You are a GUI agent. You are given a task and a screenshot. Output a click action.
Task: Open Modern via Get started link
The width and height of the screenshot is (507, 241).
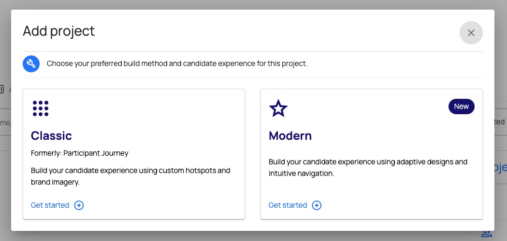point(288,205)
